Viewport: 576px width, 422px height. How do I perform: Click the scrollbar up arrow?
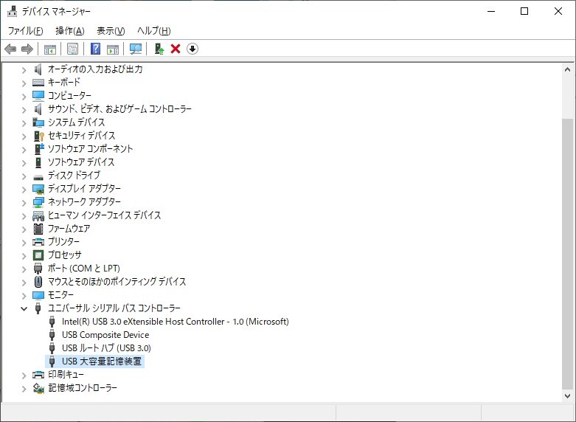567,69
